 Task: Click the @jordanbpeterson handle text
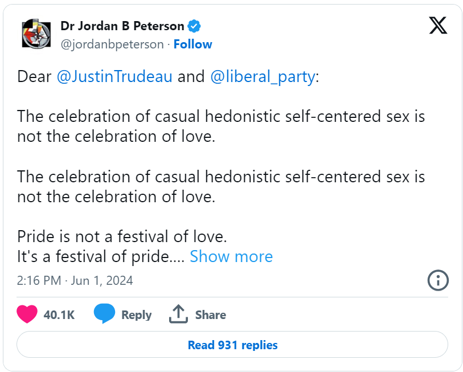(x=112, y=44)
